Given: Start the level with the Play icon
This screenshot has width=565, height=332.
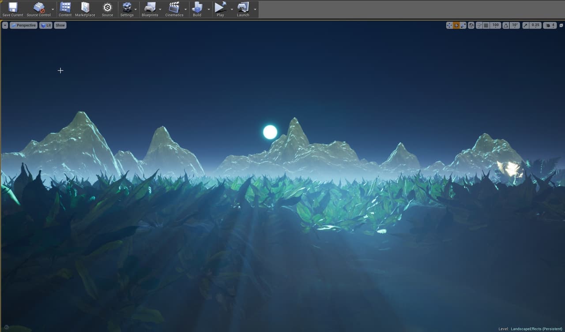Looking at the screenshot, I should pyautogui.click(x=220, y=9).
